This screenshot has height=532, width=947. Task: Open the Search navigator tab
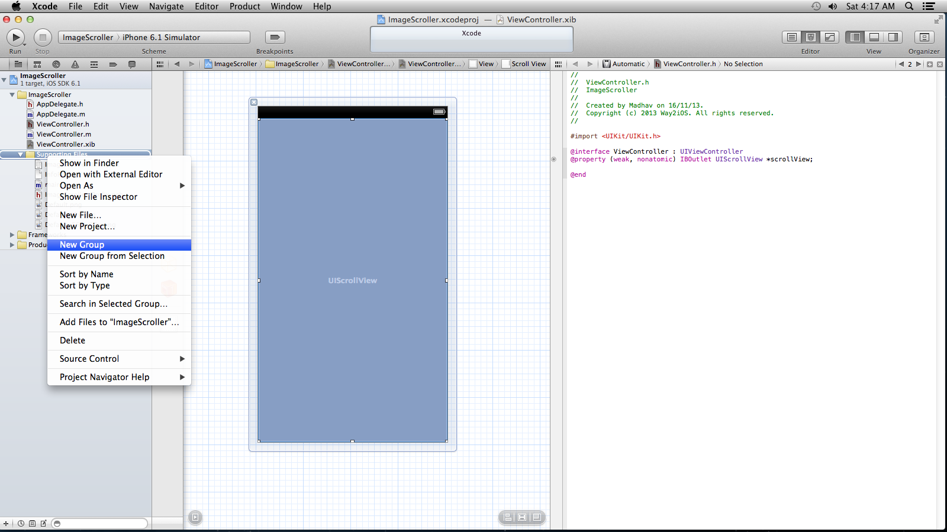coord(56,64)
